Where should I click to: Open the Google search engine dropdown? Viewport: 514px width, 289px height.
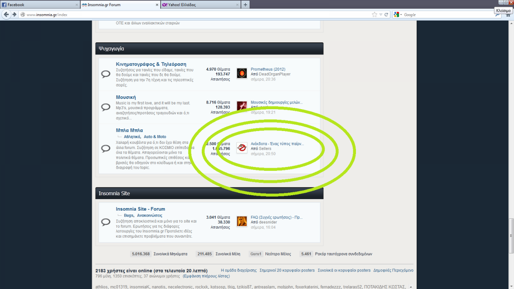pyautogui.click(x=397, y=15)
